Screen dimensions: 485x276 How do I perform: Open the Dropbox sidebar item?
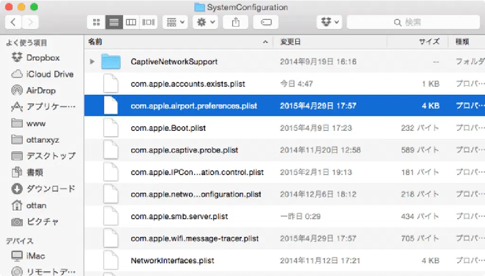(x=43, y=58)
